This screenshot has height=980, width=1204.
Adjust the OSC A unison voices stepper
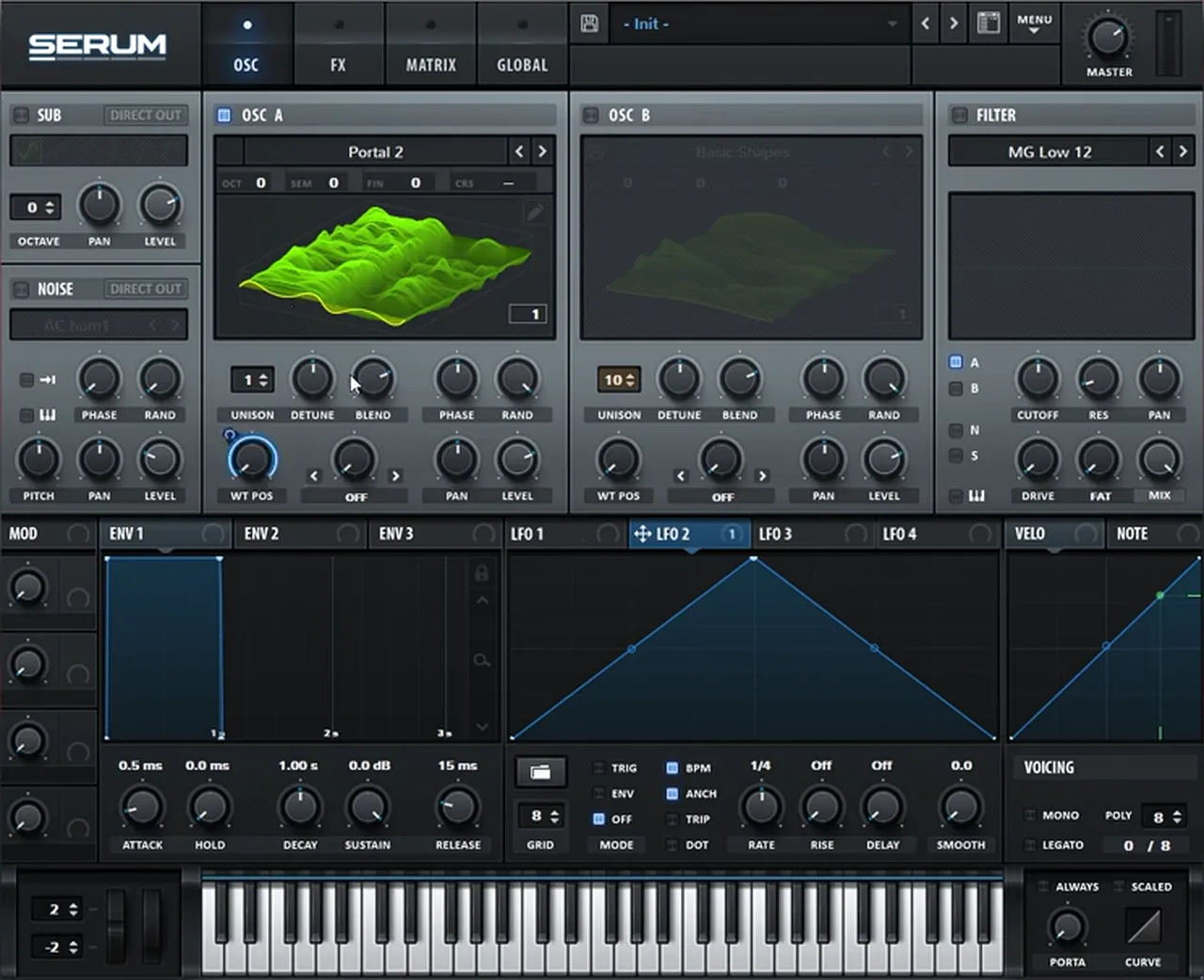pos(252,380)
